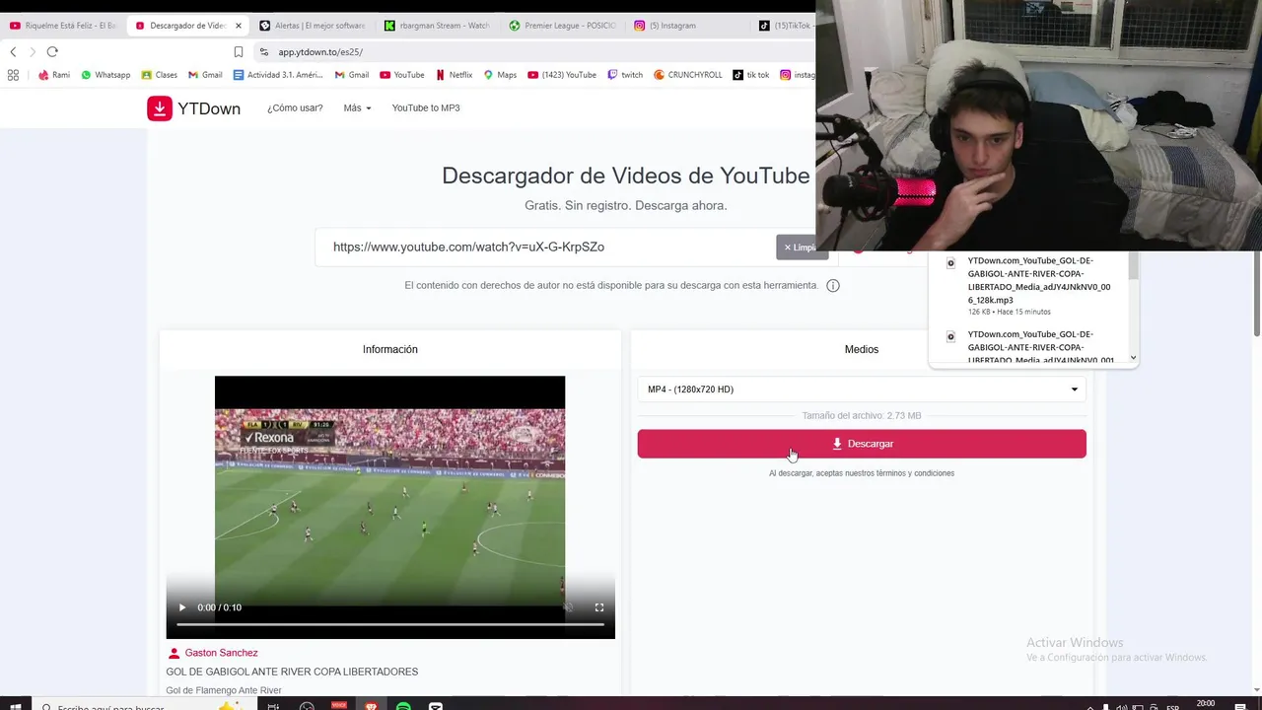Open the Gaston Sanchez author link

(221, 653)
